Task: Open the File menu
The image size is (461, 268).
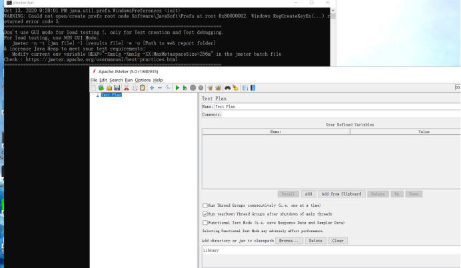Action: pos(94,80)
